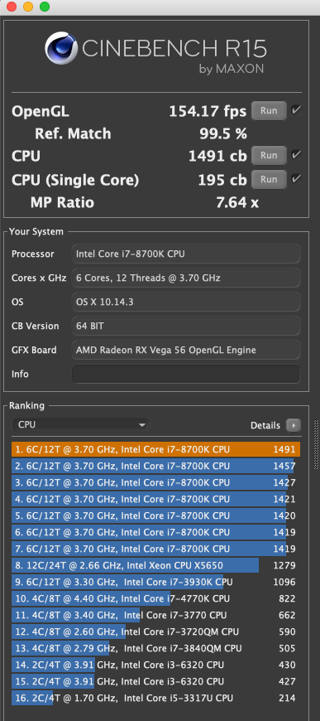This screenshot has height=721, width=320.
Task: Select the i7-3840QM ranking row
Action: pyautogui.click(x=155, y=648)
